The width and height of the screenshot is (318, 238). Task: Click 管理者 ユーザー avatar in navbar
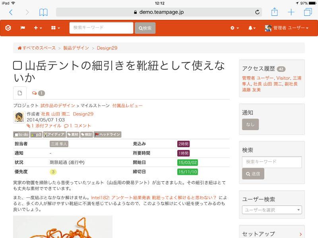tap(268, 28)
